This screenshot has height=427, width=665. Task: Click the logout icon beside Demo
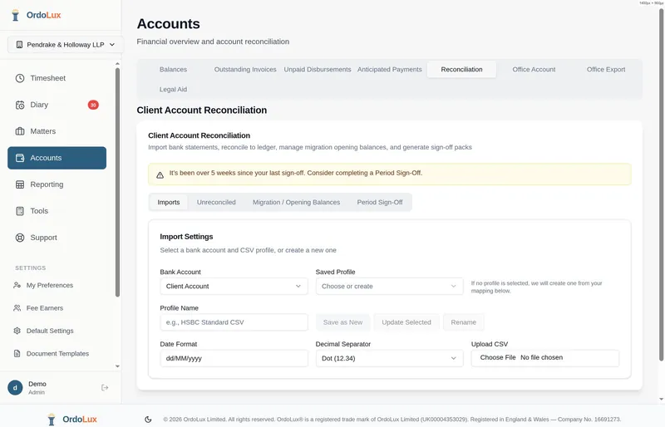pyautogui.click(x=105, y=388)
